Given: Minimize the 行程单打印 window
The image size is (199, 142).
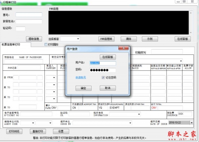Looking at the screenshot, I should 178,2.
